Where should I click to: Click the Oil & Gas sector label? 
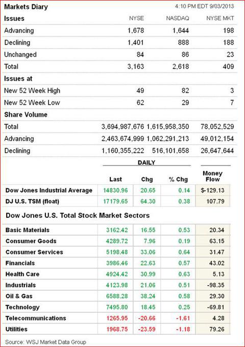[x=19, y=296]
